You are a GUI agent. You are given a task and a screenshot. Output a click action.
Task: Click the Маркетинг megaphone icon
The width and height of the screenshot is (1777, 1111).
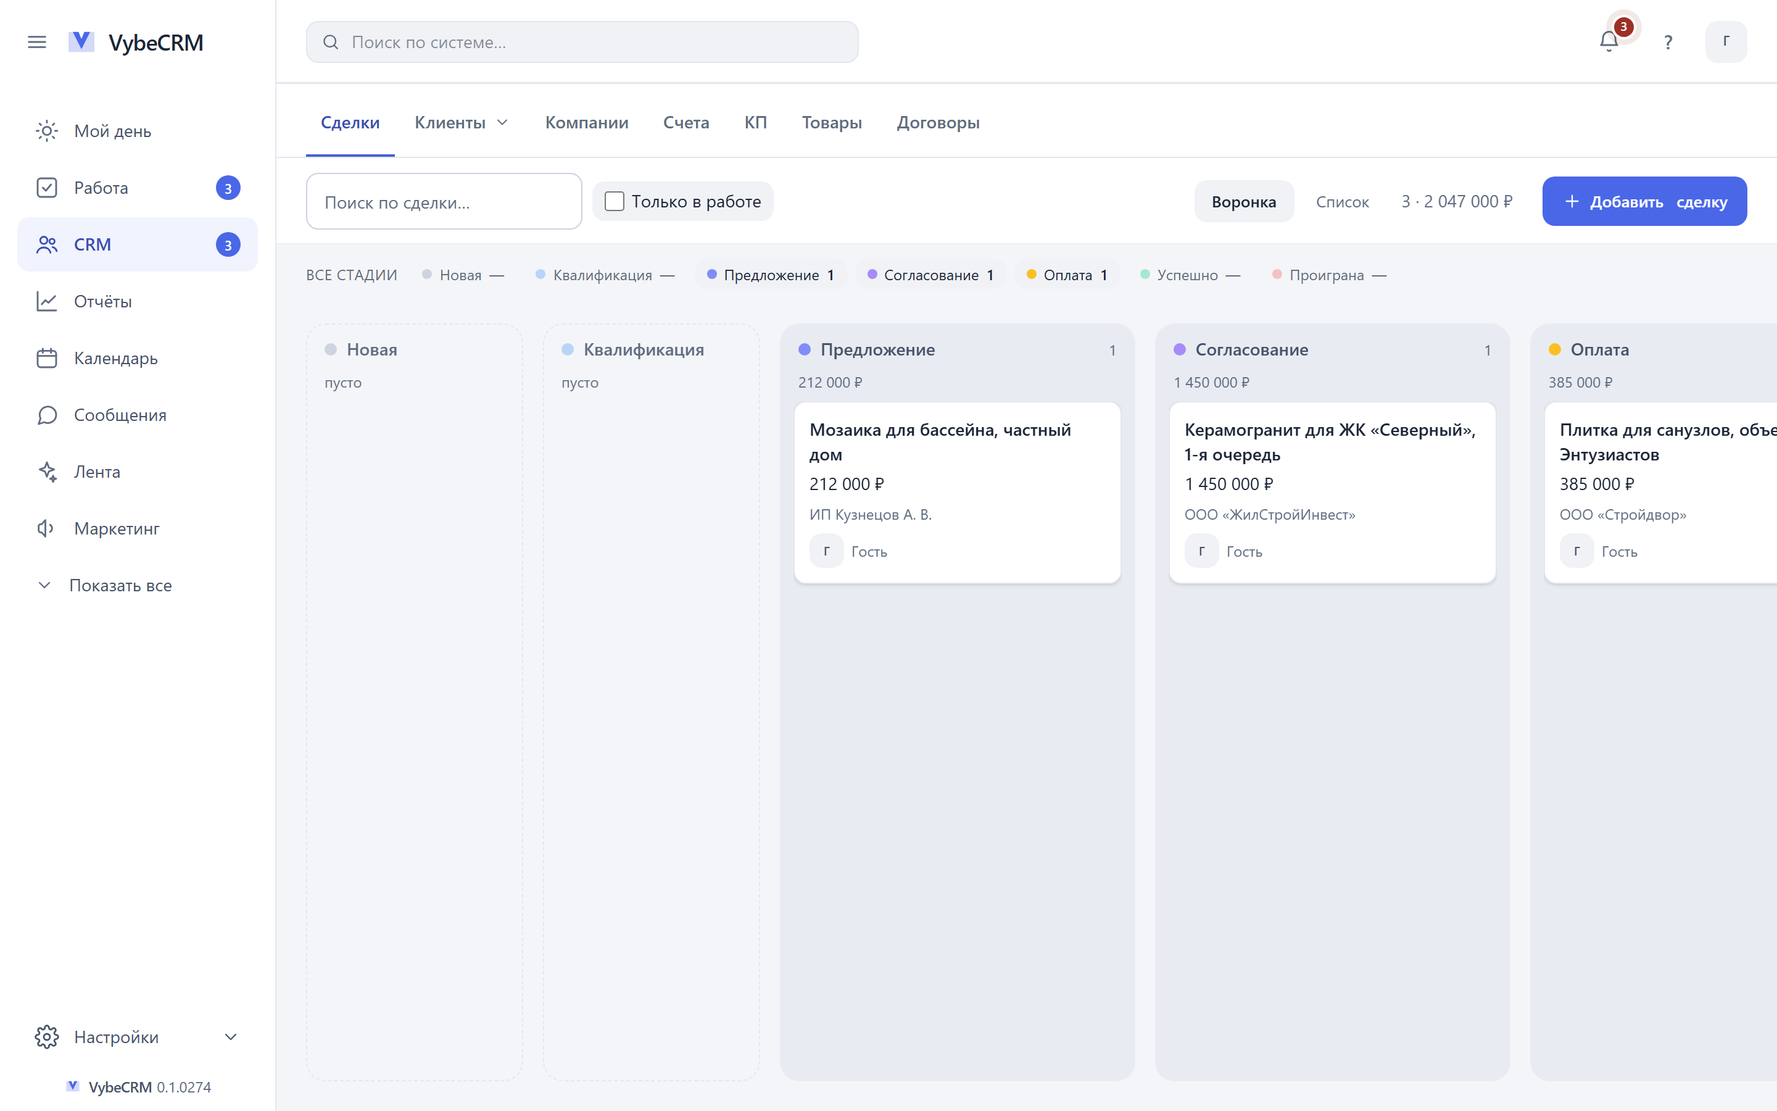pos(47,528)
